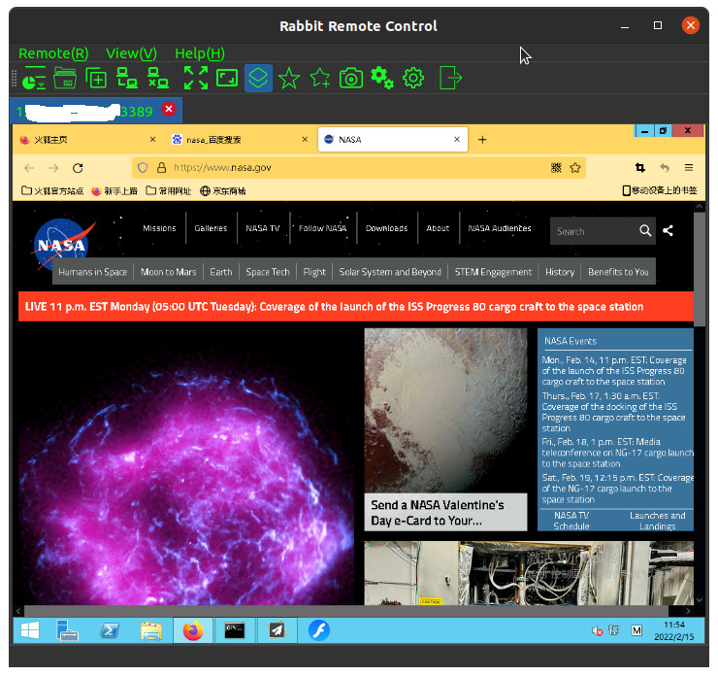Open the NASA Audiences nav item
The image size is (718, 676).
[500, 228]
